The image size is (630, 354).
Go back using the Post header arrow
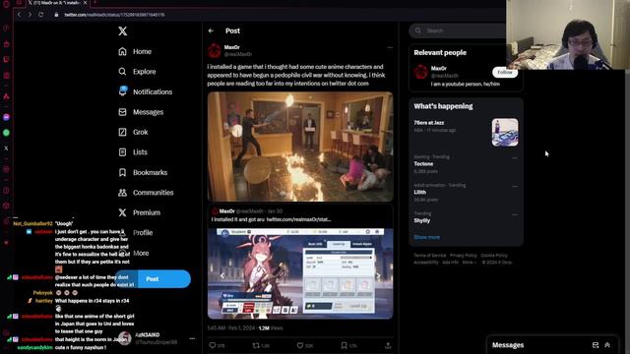(211, 30)
